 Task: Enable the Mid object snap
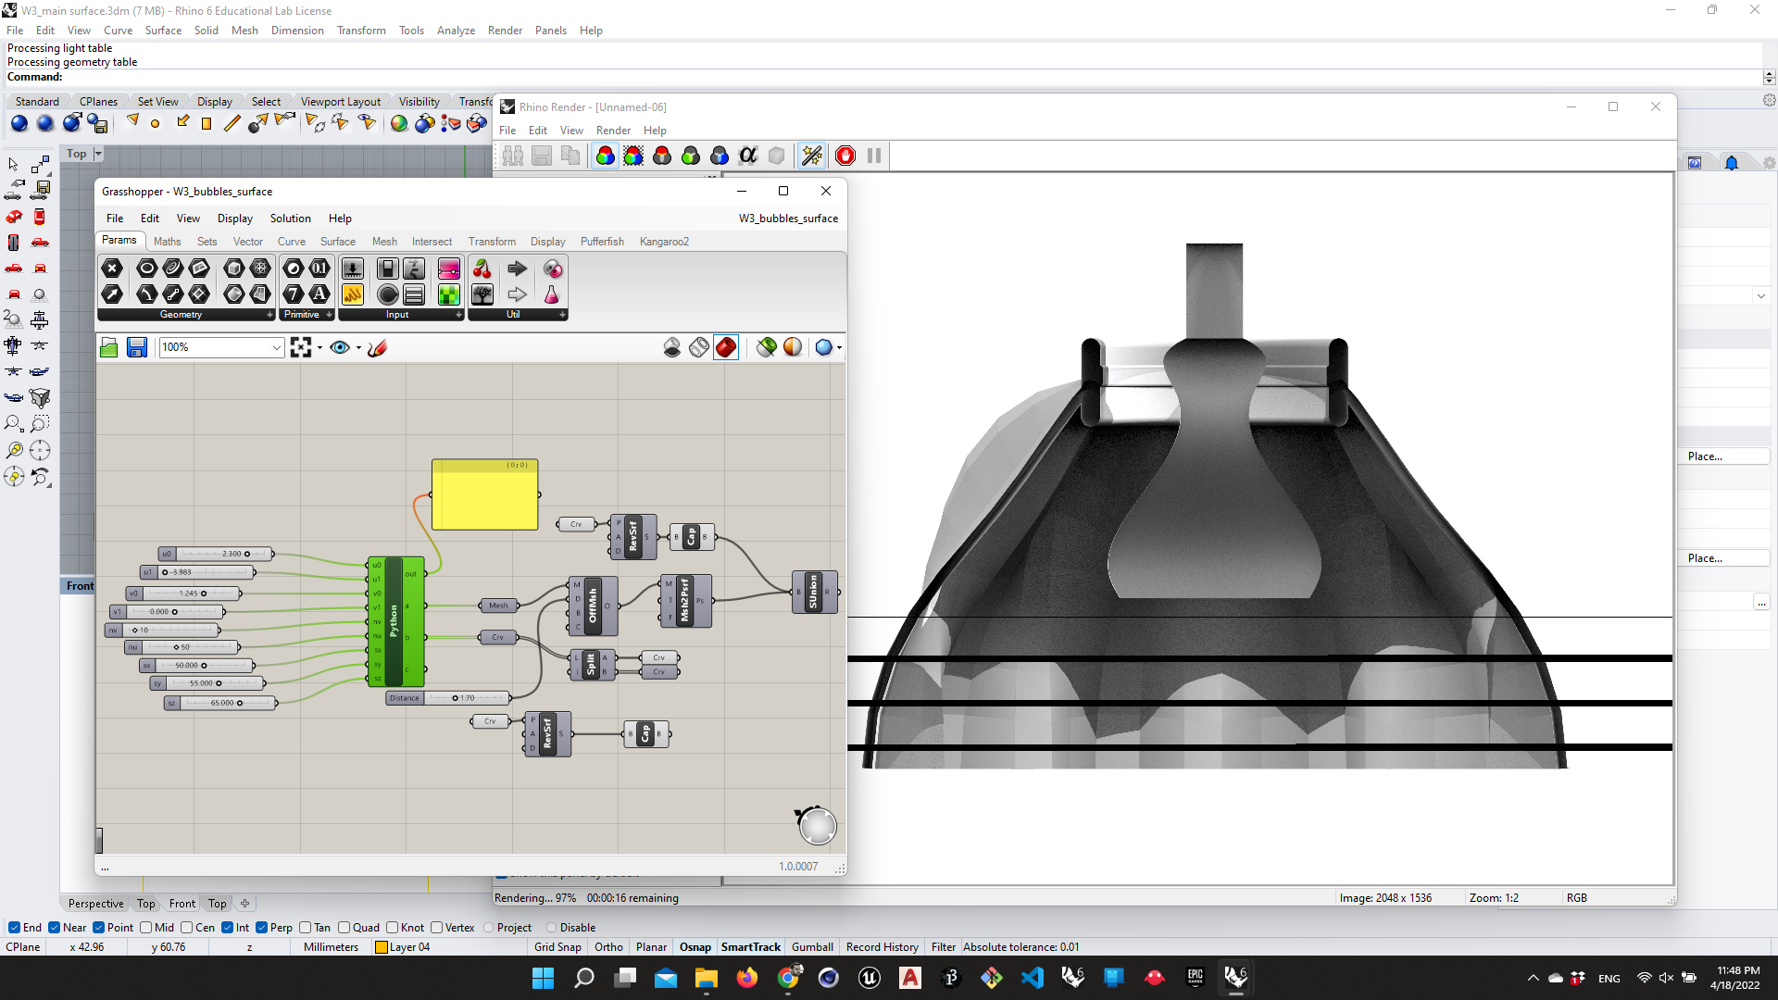point(145,927)
